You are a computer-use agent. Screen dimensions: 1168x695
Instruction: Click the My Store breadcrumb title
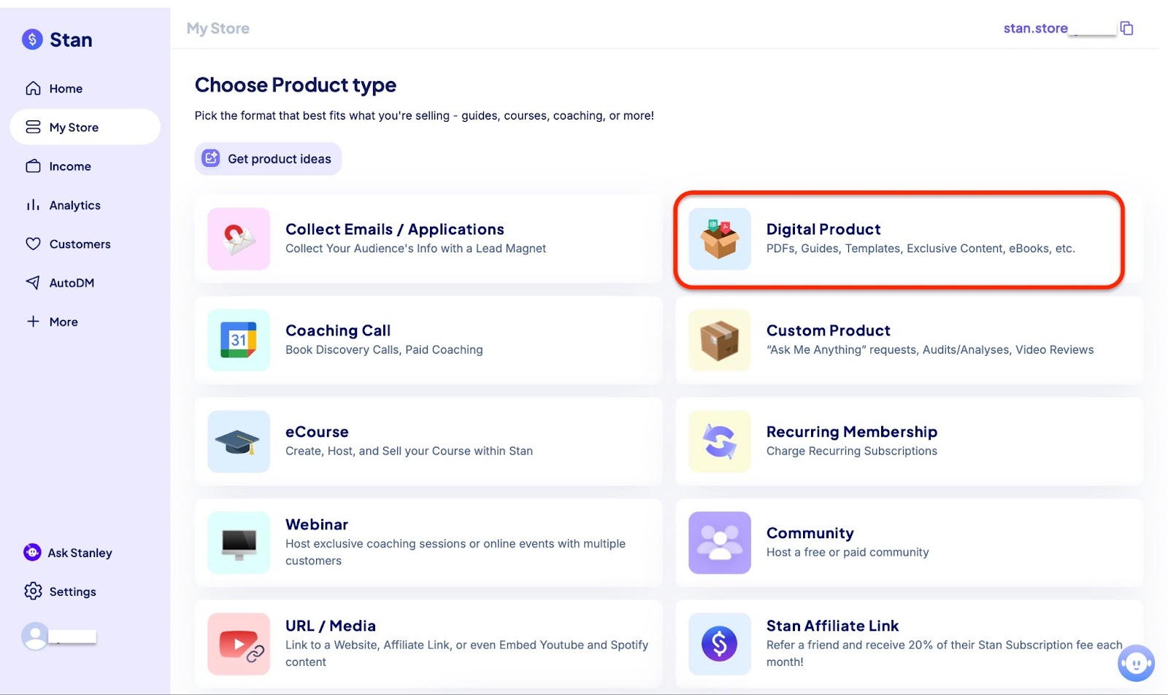218,28
